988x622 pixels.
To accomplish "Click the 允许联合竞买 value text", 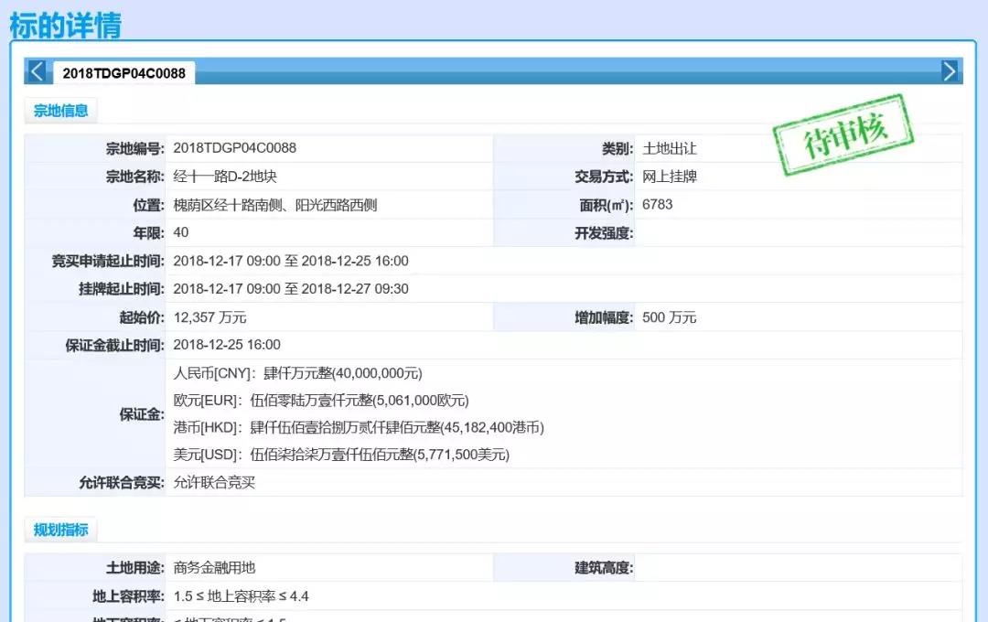I will click(214, 482).
